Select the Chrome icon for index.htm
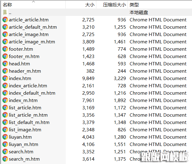 pos(5,78)
